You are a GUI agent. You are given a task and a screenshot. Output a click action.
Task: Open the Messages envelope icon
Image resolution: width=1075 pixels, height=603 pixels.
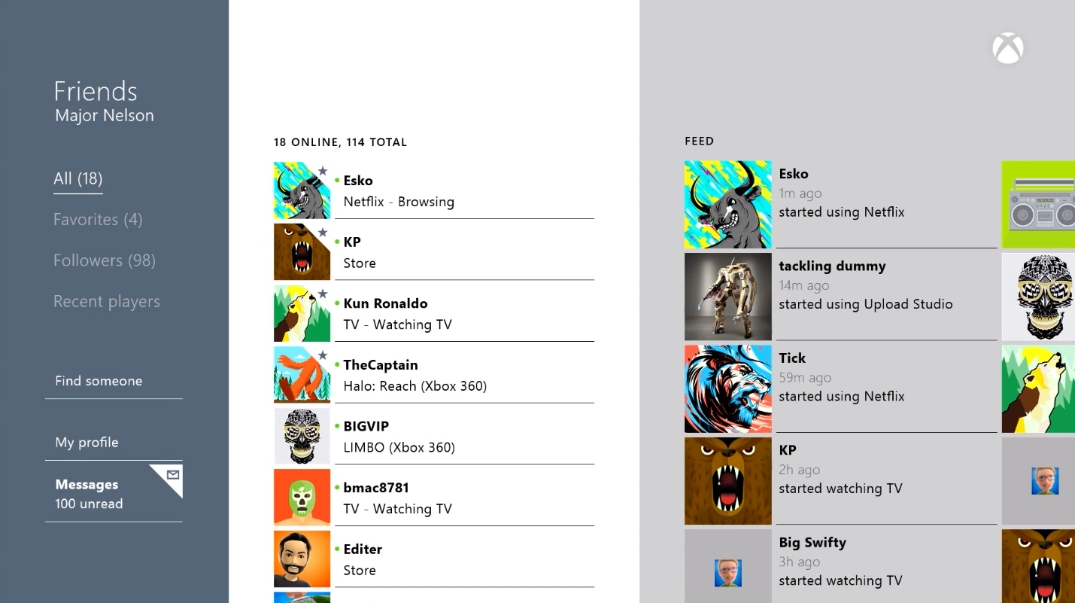[x=173, y=475]
